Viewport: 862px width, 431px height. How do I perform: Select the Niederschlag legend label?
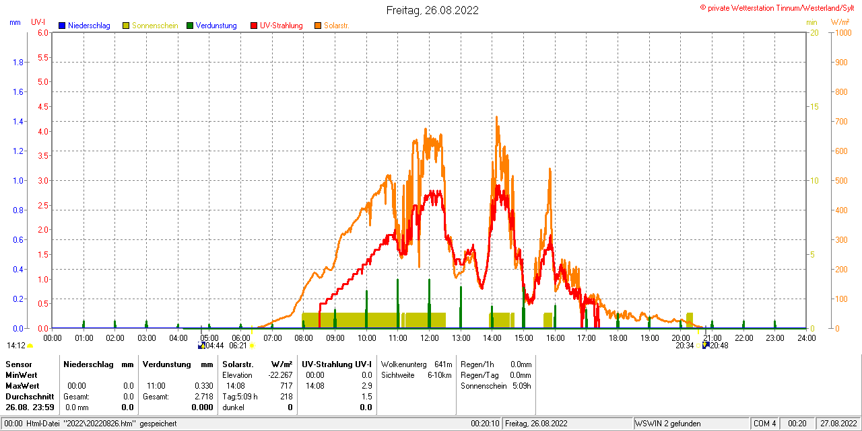(89, 26)
